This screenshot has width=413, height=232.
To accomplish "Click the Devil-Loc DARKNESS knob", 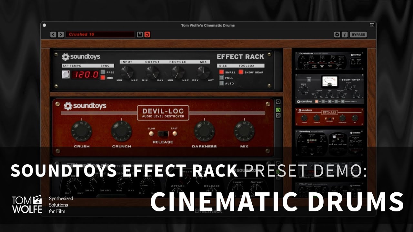I will (204, 131).
